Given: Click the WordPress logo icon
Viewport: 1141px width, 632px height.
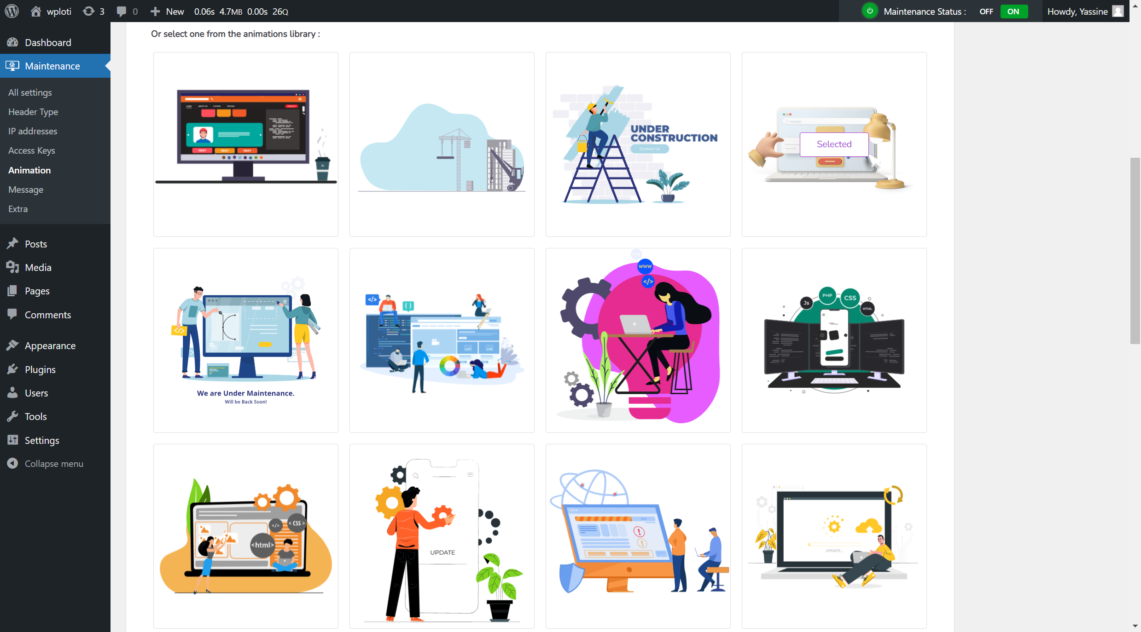Looking at the screenshot, I should click(12, 11).
